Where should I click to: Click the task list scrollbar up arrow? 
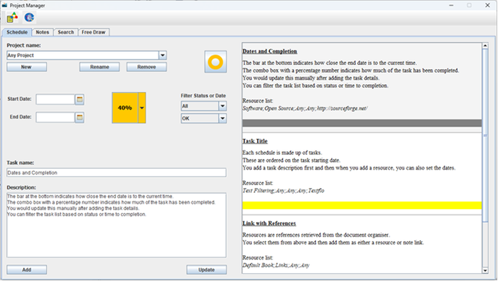pos(485,46)
